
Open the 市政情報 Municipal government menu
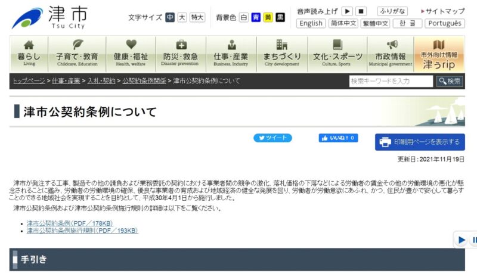(391, 54)
